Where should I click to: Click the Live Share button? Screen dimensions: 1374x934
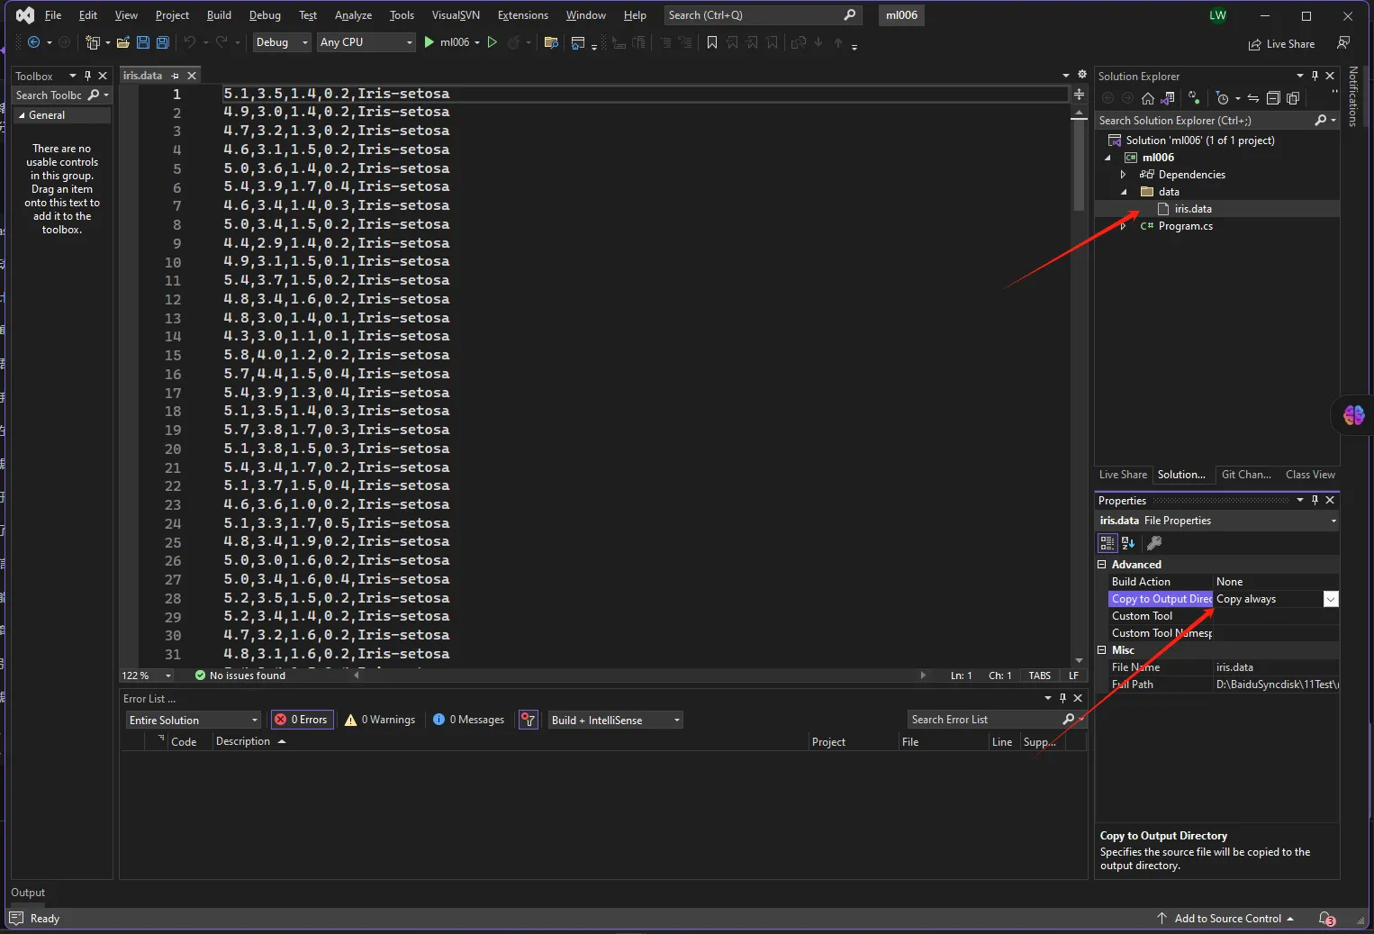tap(1281, 44)
